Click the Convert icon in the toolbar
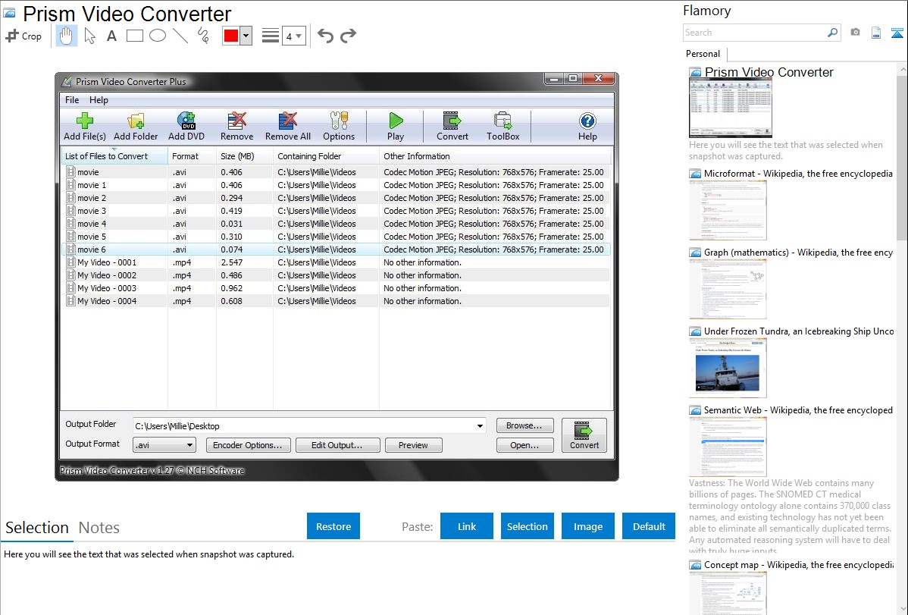The height and width of the screenshot is (615, 908). [452, 127]
